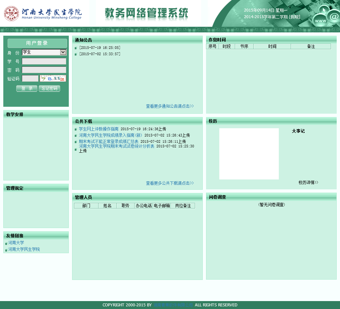Click the 姓名 column header

click(x=107, y=206)
